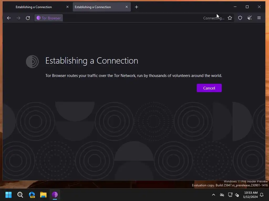Screen dimensions: 269x201
Task: Minimize the Tor Browser window
Action: tap(235, 7)
